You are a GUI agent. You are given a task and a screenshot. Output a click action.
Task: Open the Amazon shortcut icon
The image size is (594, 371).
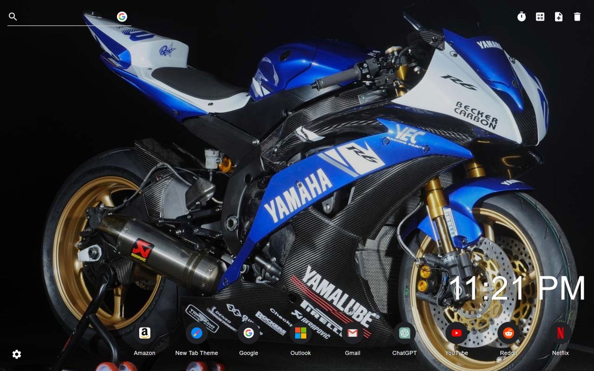145,333
